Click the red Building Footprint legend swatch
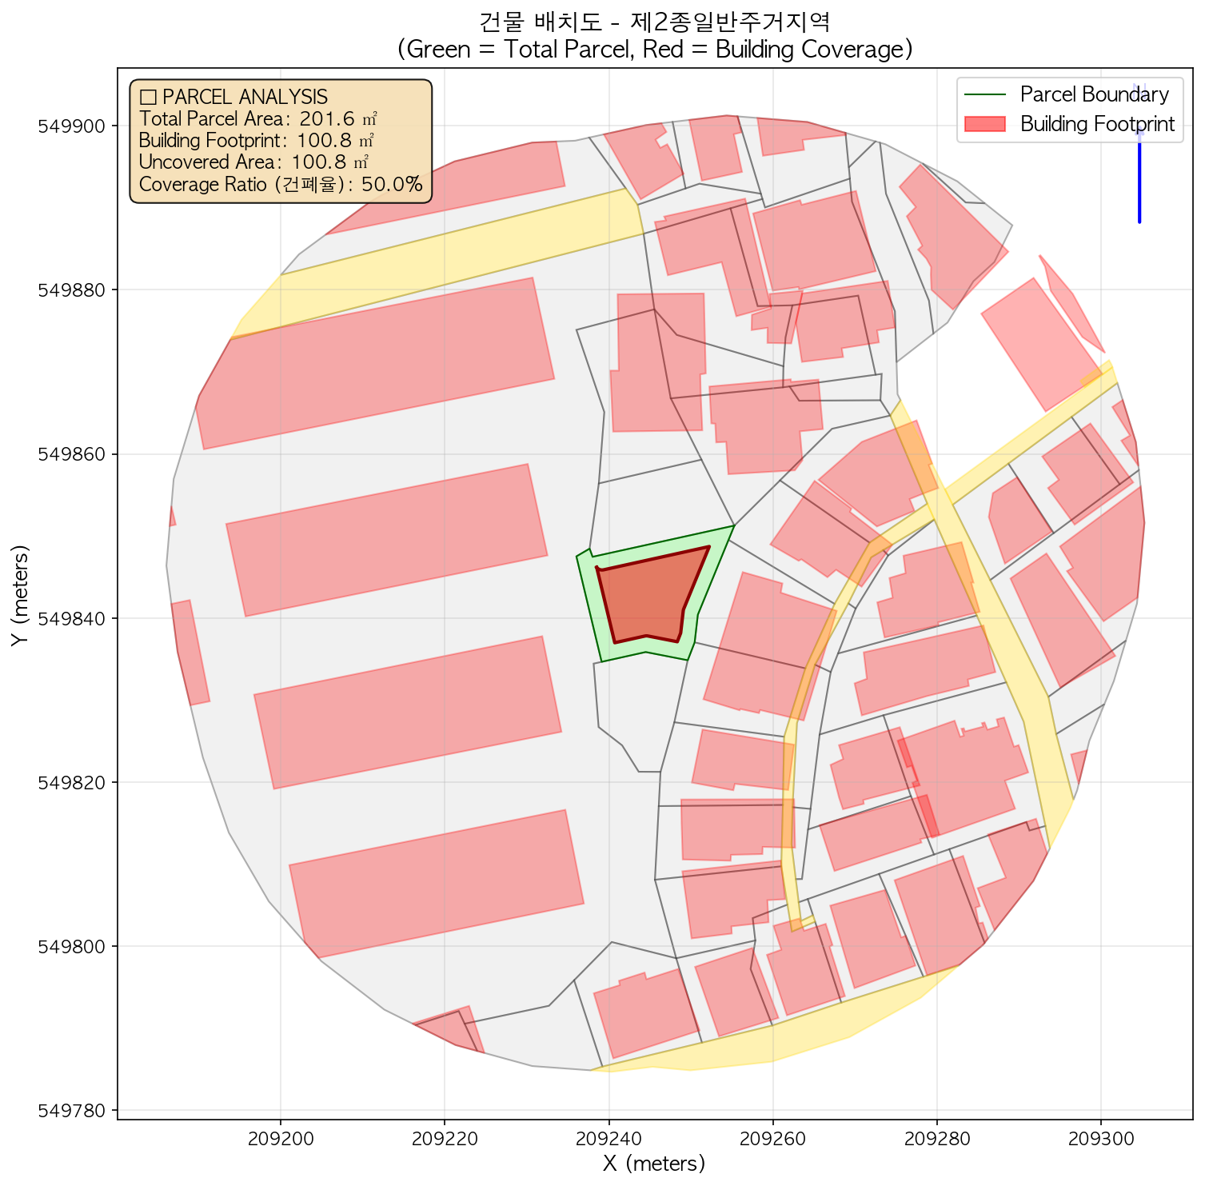 point(984,125)
